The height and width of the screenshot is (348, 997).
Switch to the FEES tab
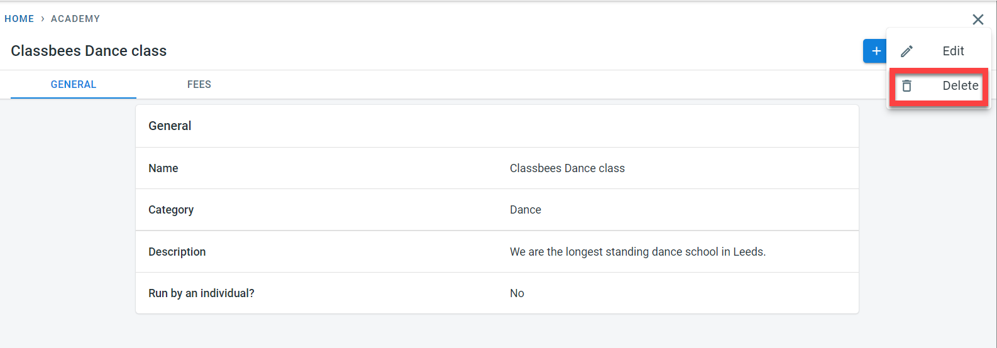199,85
